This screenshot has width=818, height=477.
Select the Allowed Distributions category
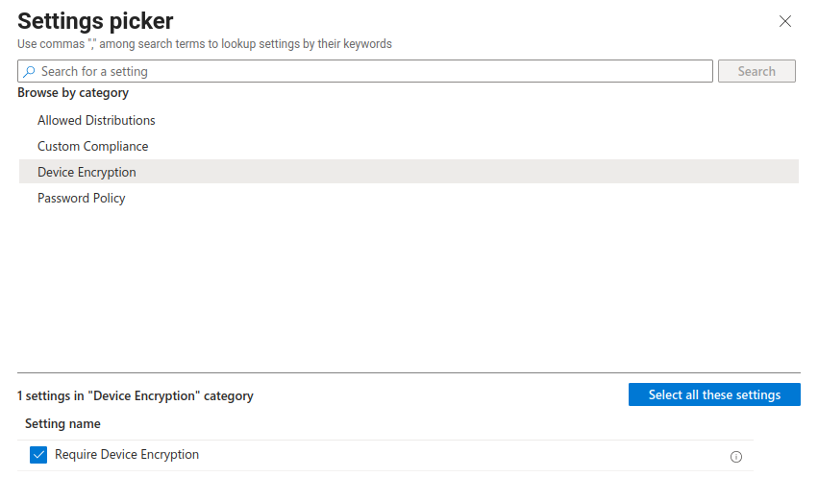96,121
